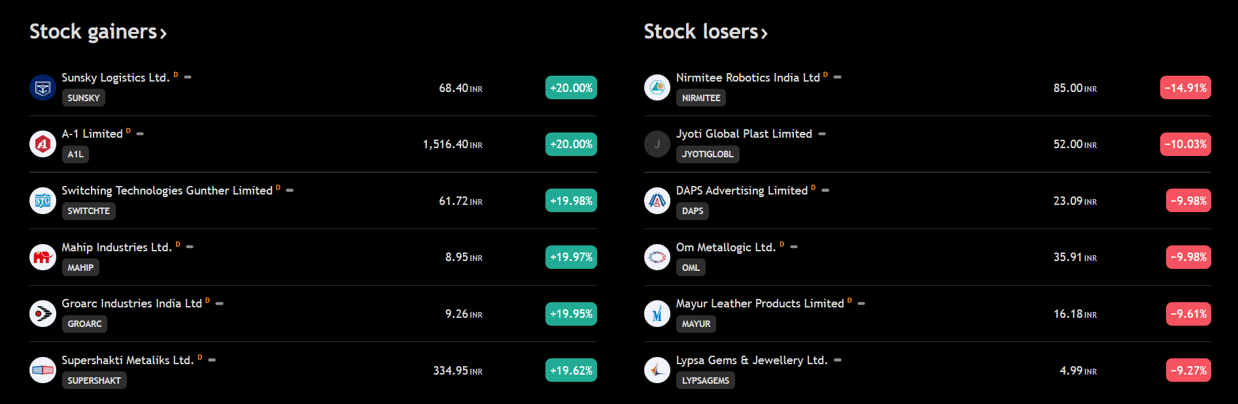Click the Switching Technologies STG logo
The height and width of the screenshot is (404, 1238).
coord(43,200)
